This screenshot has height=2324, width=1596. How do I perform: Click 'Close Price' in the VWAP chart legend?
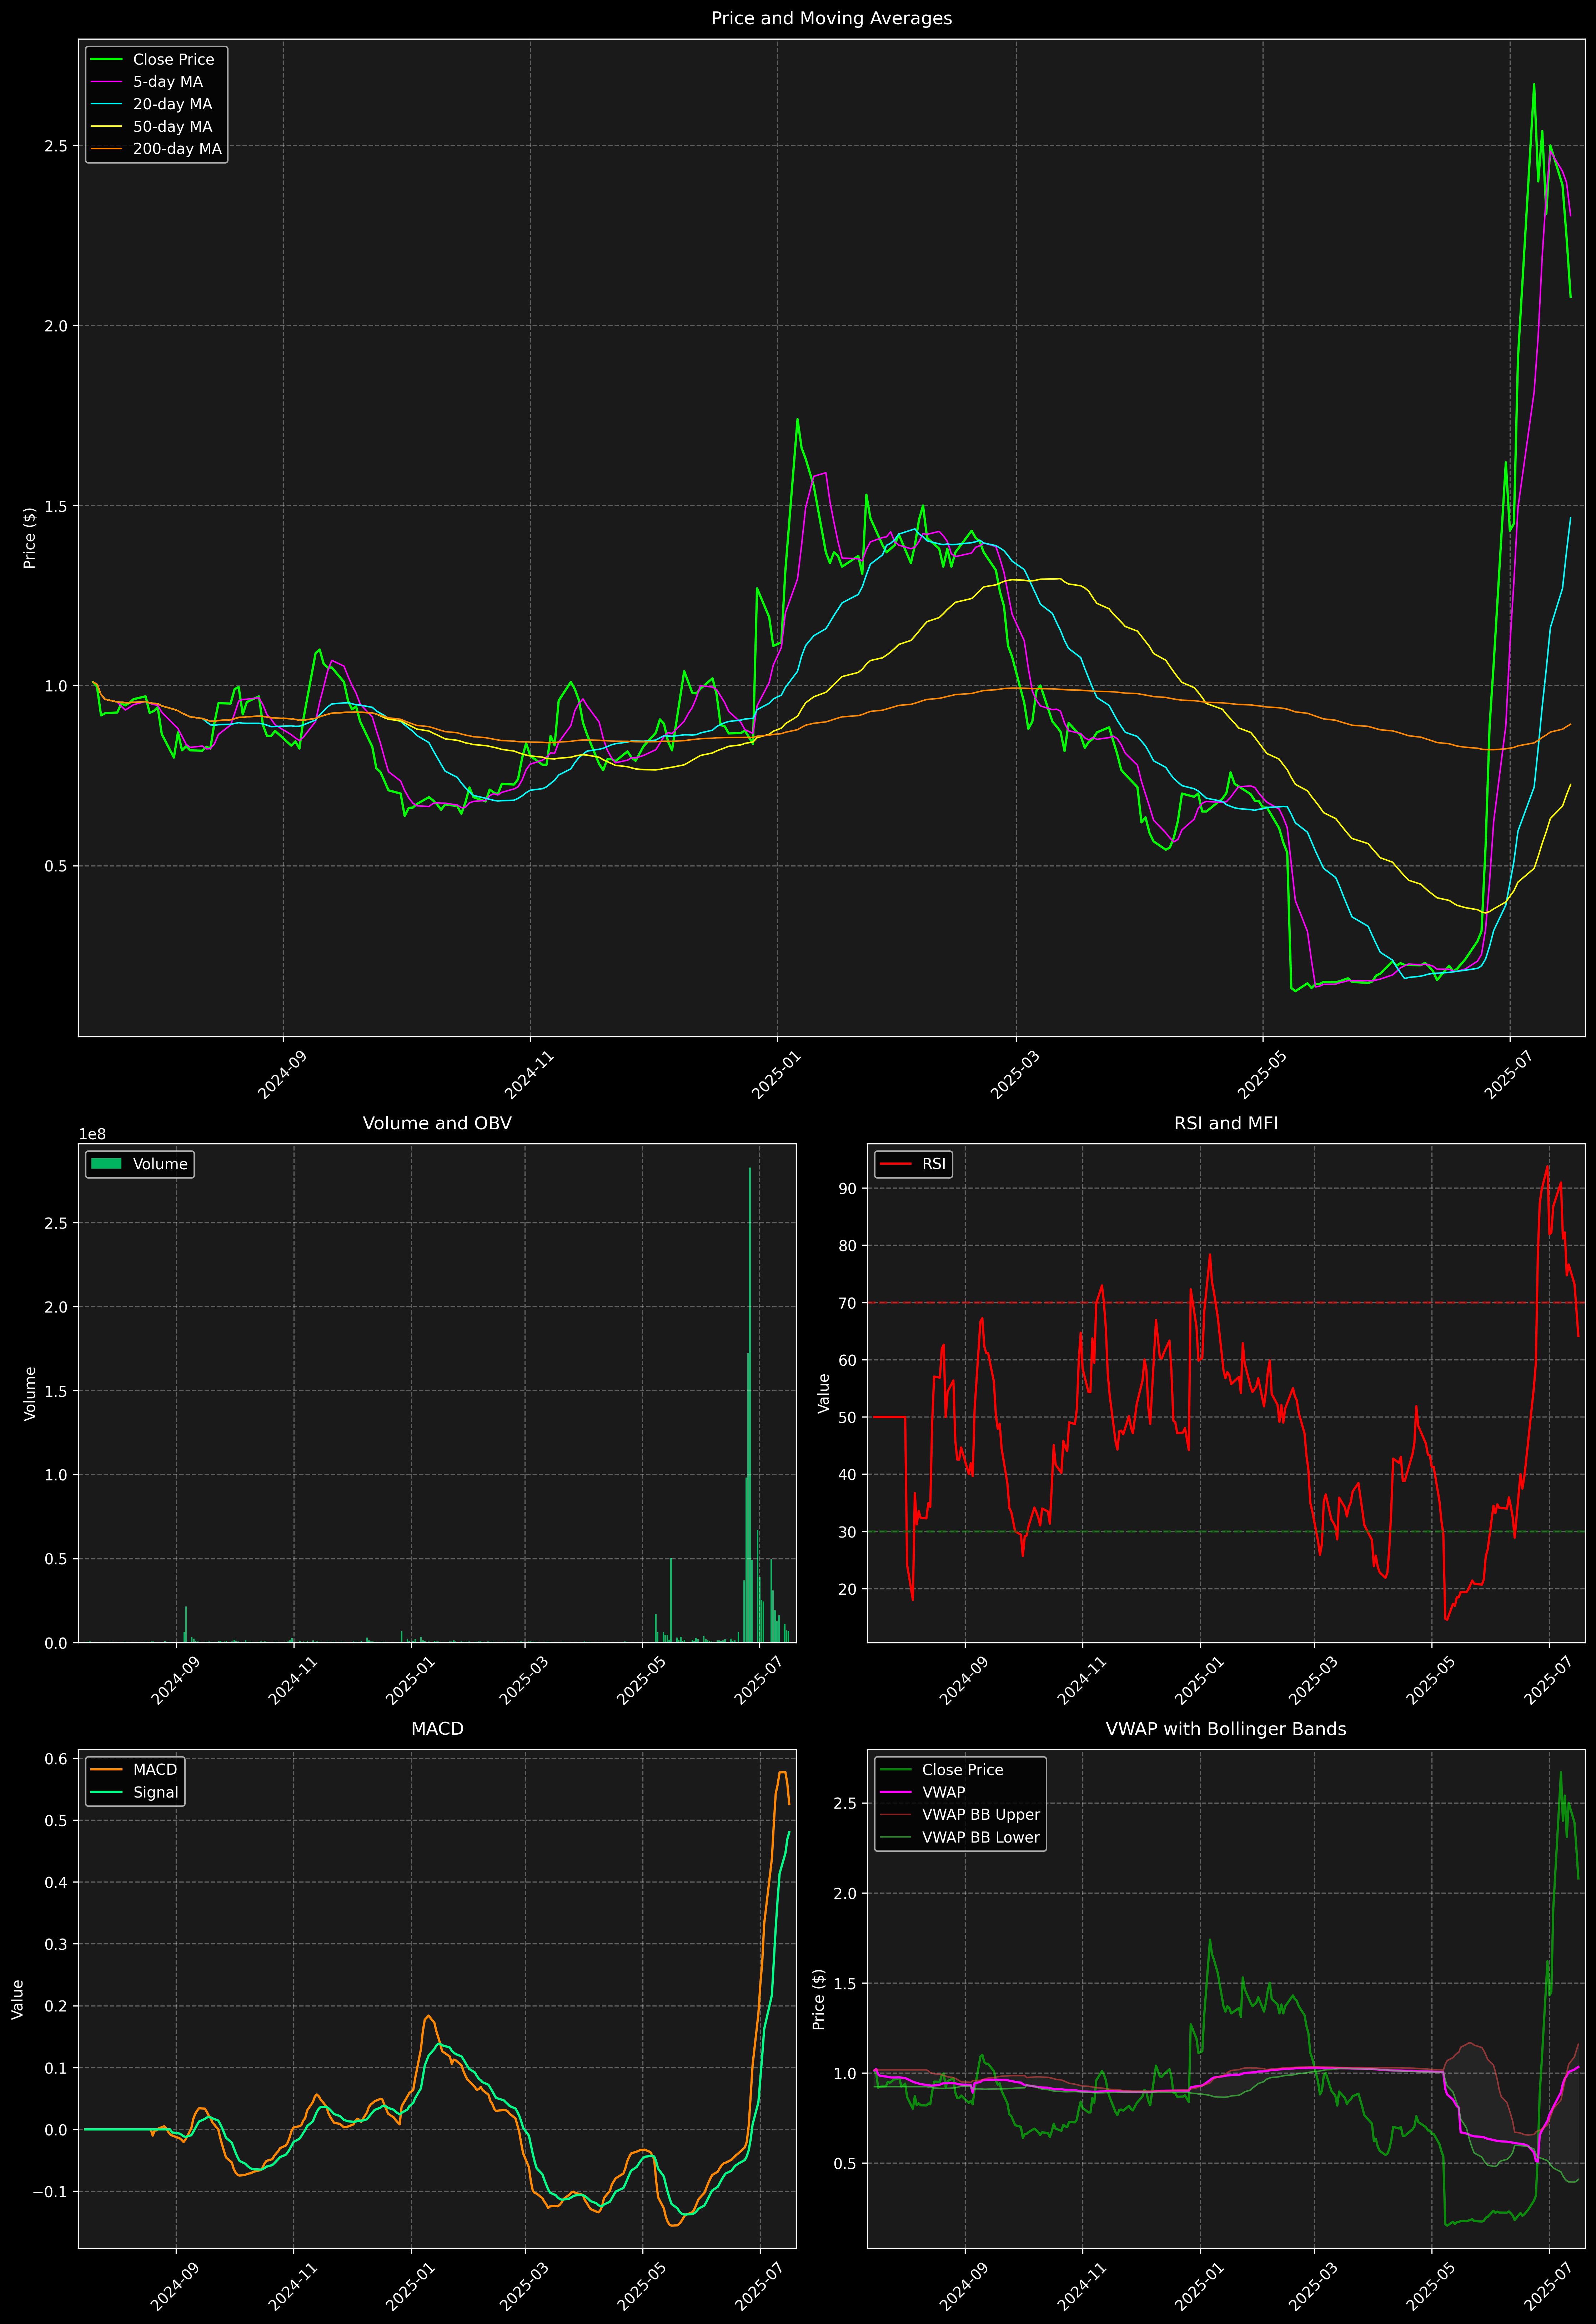pyautogui.click(x=962, y=1770)
